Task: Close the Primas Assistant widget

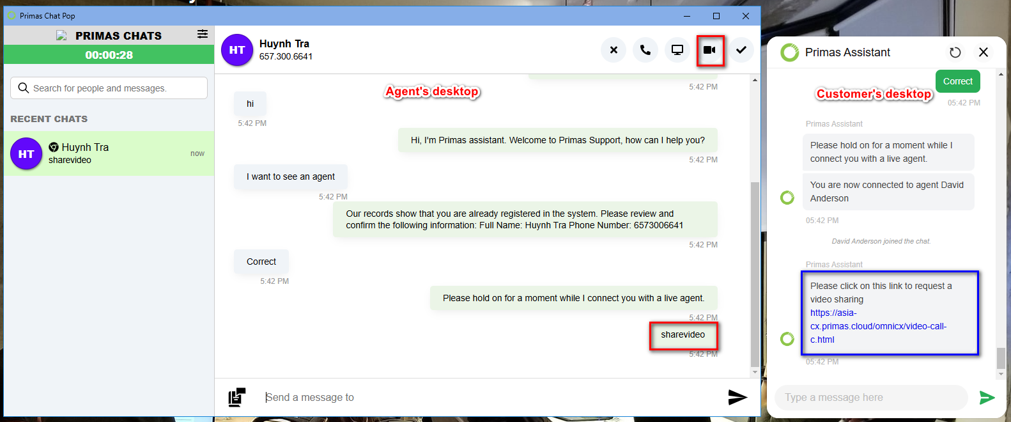Action: pos(984,52)
